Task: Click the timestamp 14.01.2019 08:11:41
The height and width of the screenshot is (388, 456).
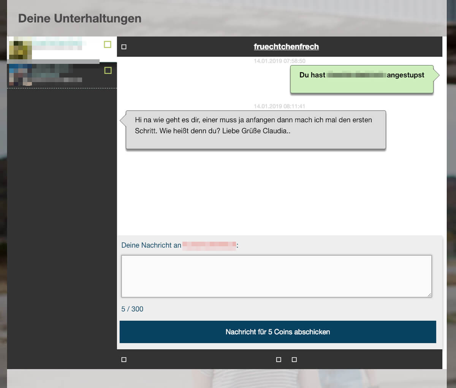Action: click(x=279, y=106)
